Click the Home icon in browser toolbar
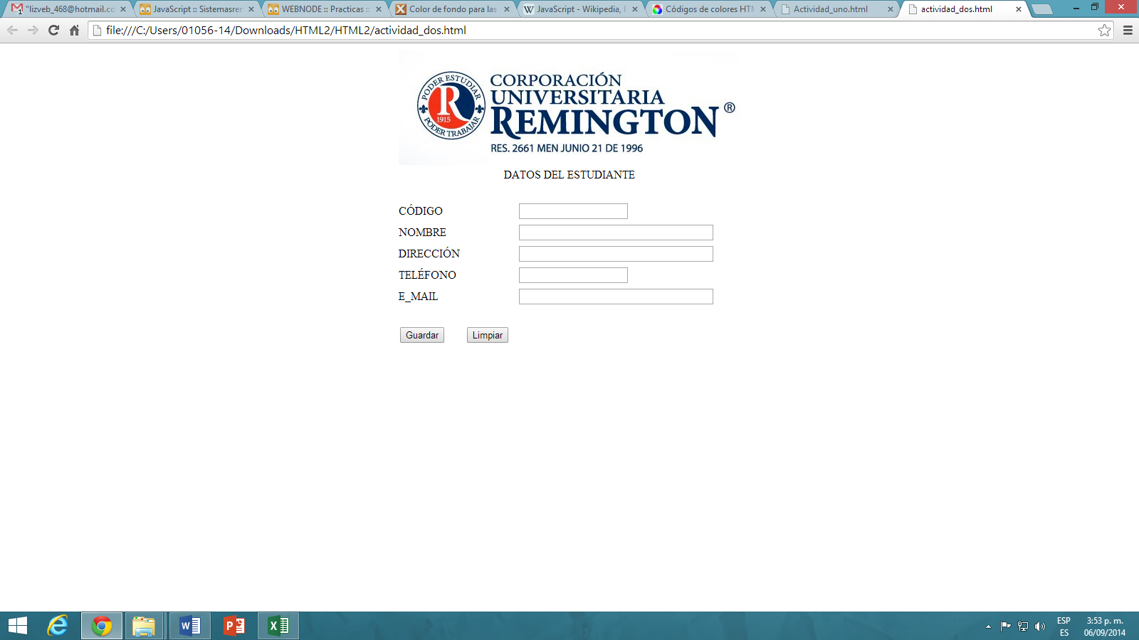Screen dimensions: 1139x640 click(74, 31)
